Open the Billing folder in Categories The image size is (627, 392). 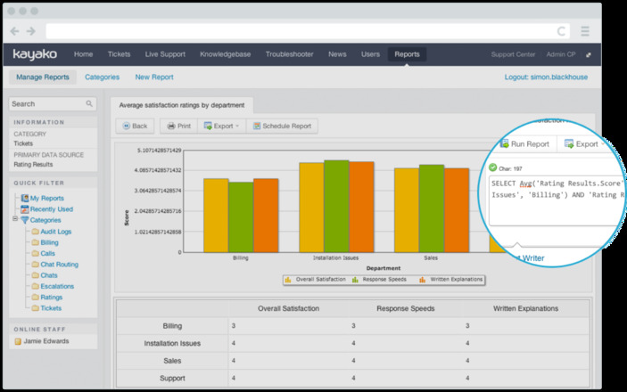[48, 242]
